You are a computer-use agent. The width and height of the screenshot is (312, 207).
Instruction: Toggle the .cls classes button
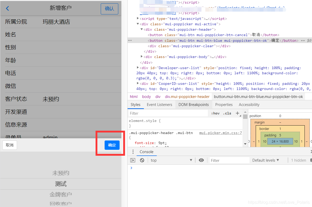(227, 113)
